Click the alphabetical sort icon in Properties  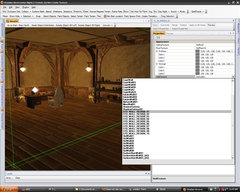click(158, 38)
